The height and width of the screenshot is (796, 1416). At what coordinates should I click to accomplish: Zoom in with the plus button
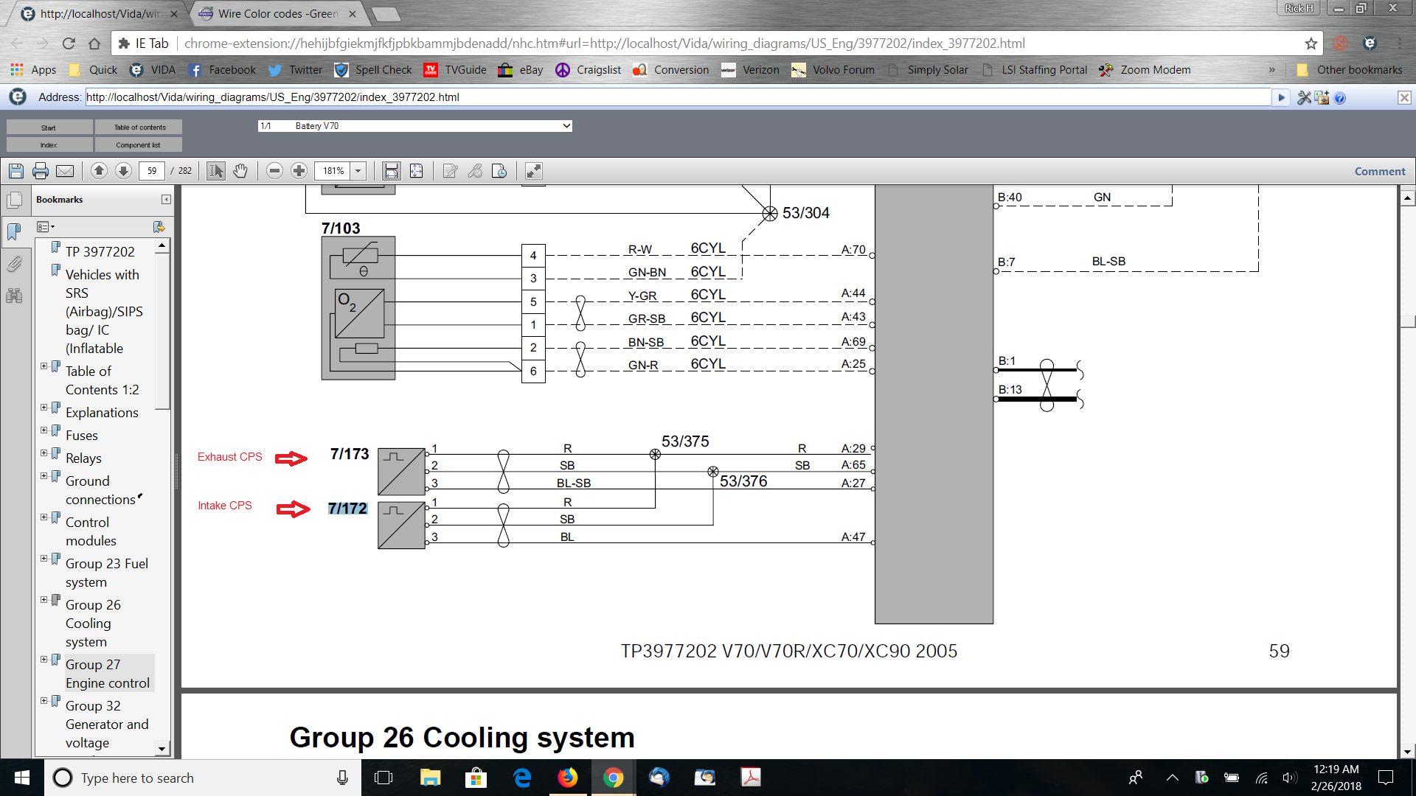pyautogui.click(x=299, y=171)
